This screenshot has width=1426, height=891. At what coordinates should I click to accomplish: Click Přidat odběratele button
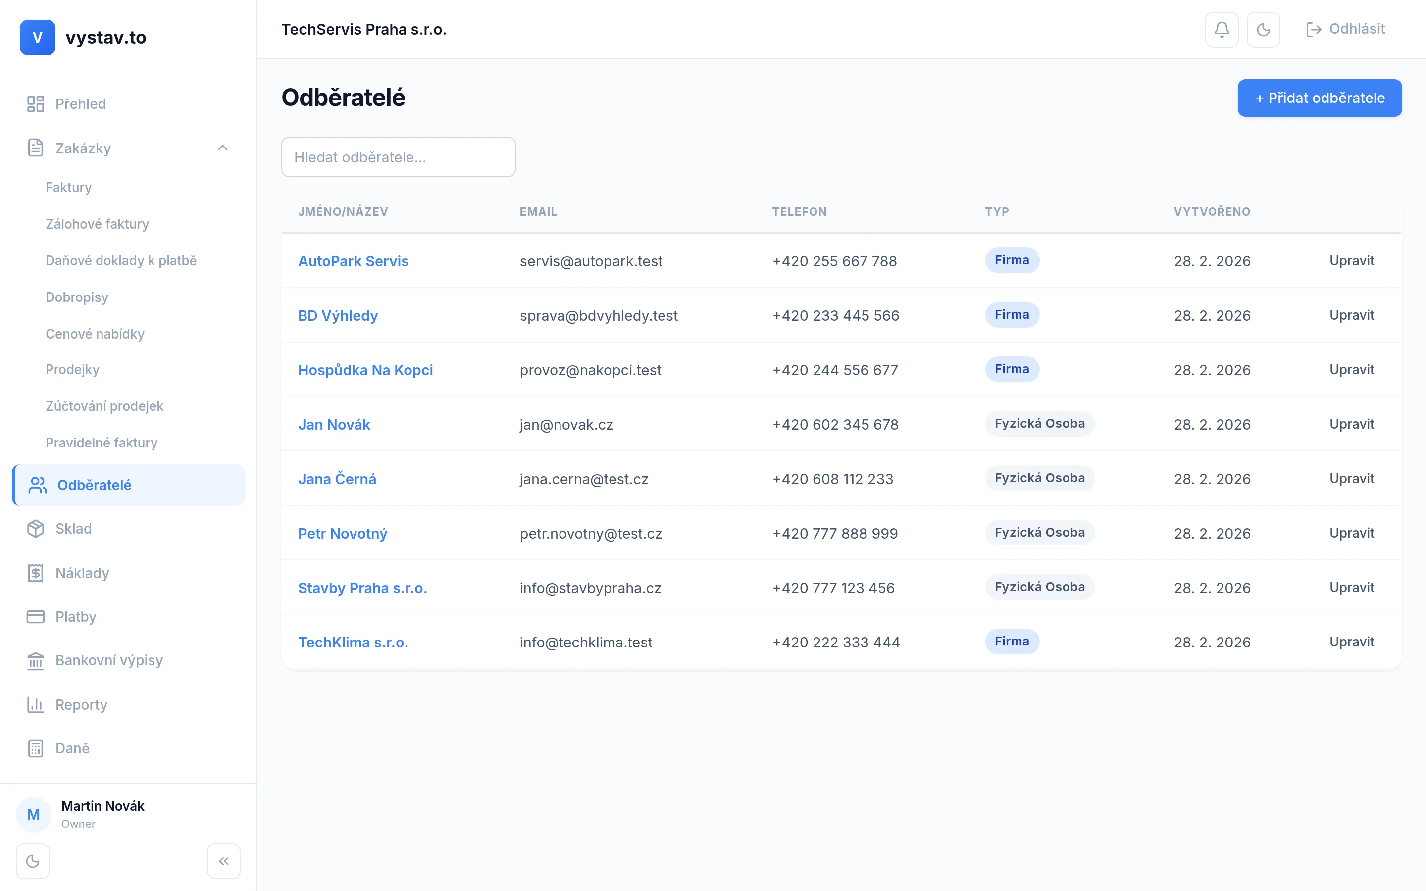1319,98
